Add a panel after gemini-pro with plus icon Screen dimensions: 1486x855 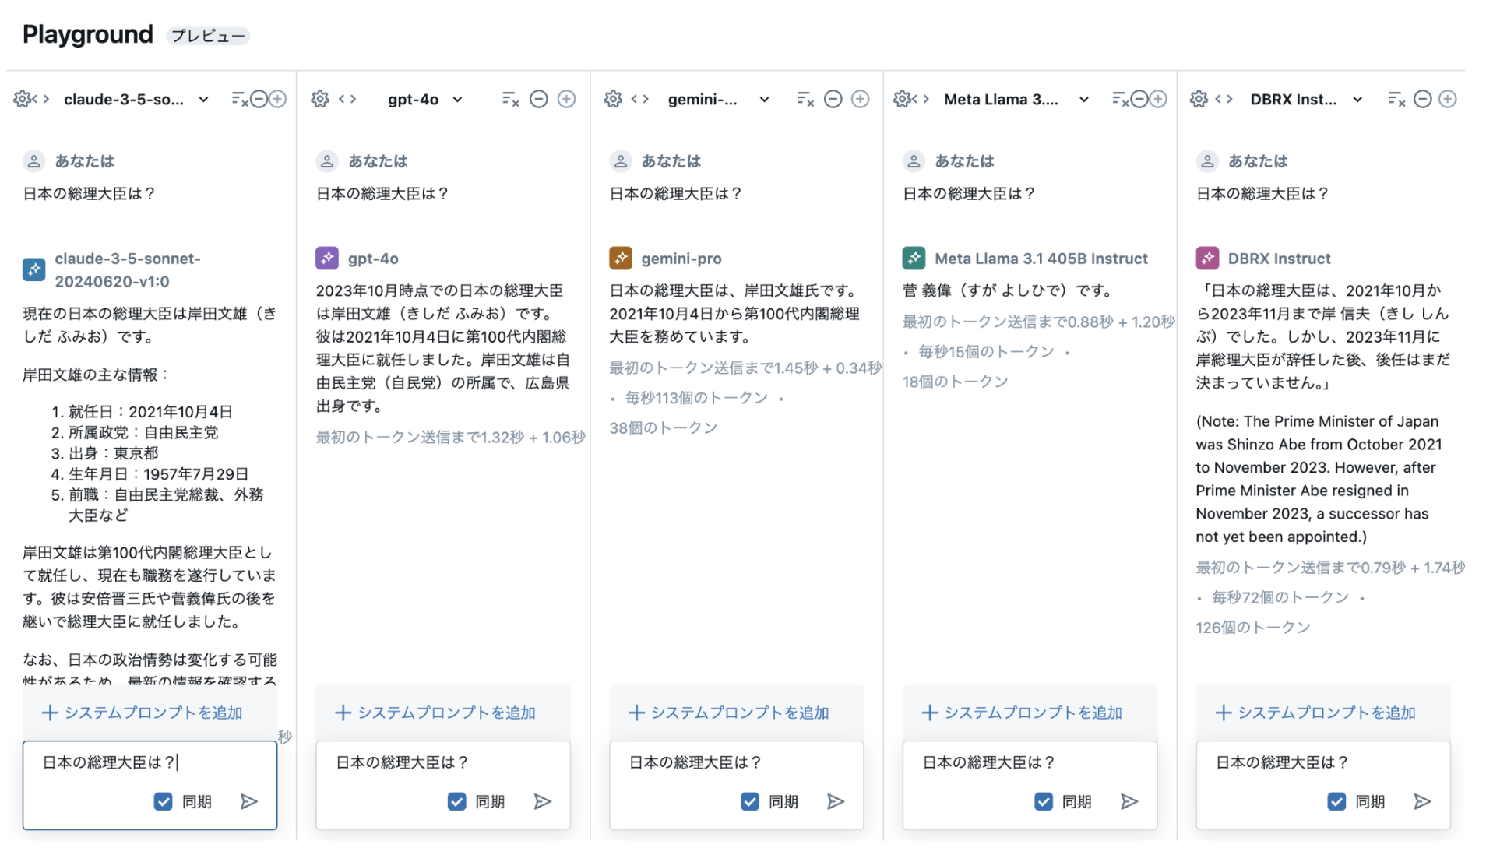pos(861,99)
